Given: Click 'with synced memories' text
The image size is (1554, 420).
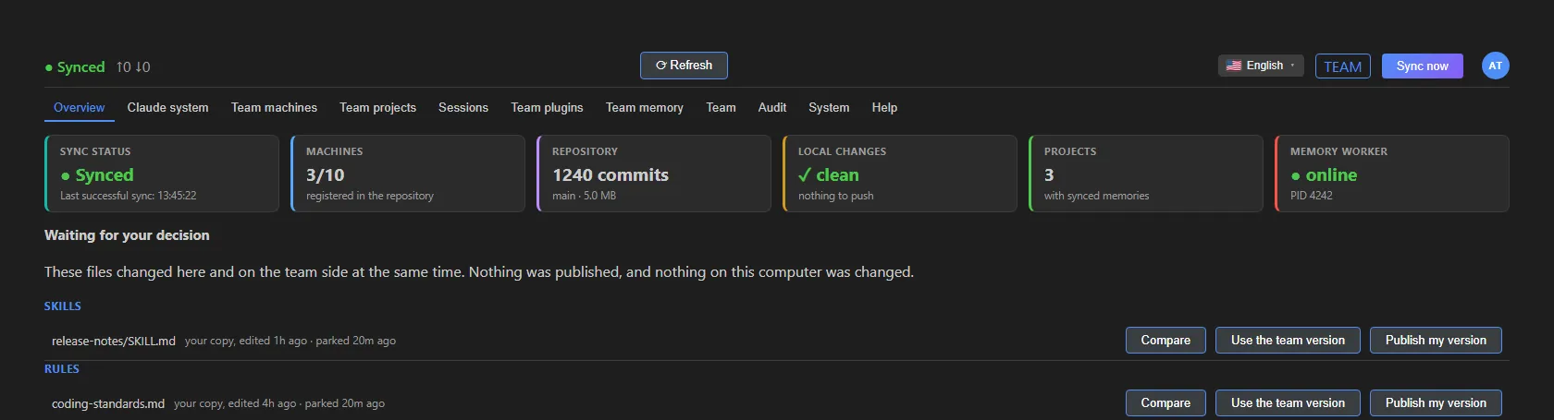Looking at the screenshot, I should pos(1097,196).
